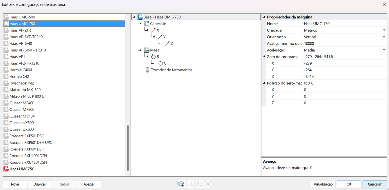Click the Apagar button
Viewport: 389px width, 190px height.
[89, 184]
